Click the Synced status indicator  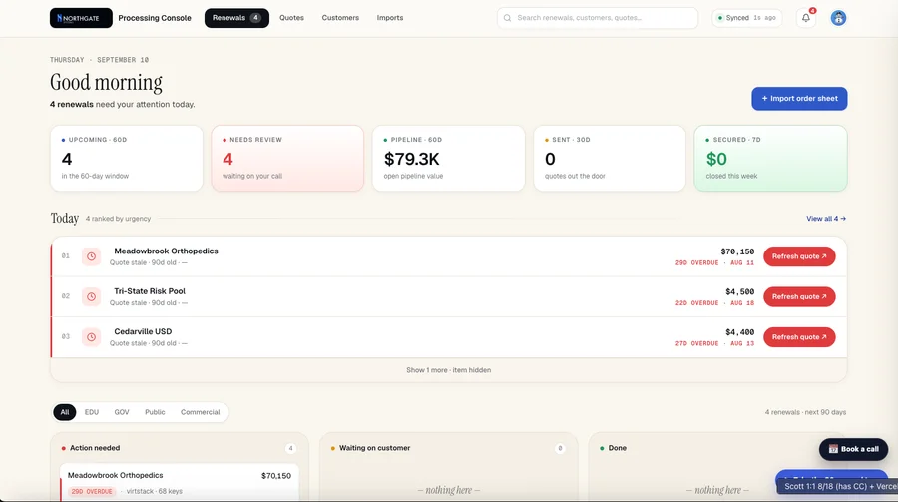747,18
